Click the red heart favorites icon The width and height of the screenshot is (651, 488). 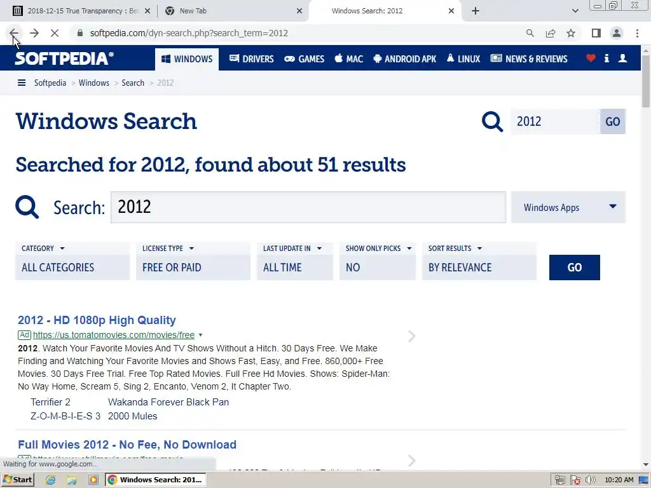point(591,58)
